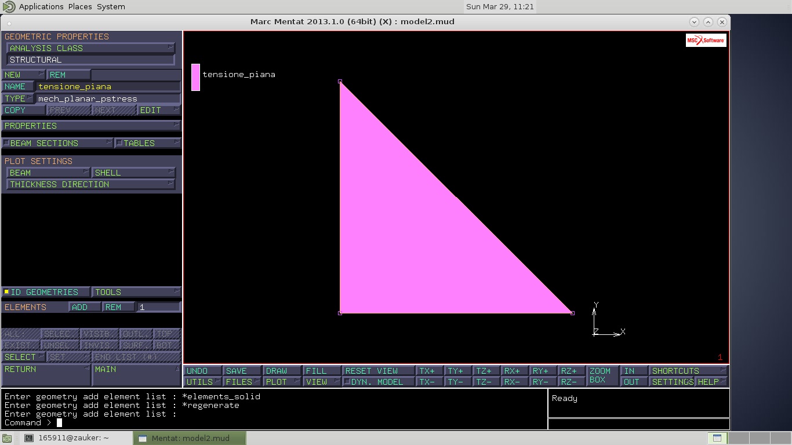The image size is (792, 445).
Task: Click the NAME field tensione_piana
Action: click(108, 86)
